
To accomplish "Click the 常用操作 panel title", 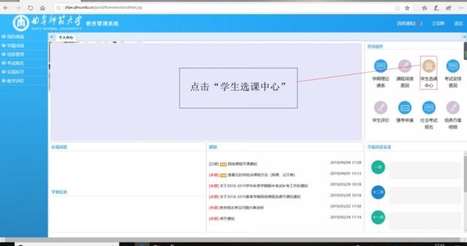I will (x=375, y=47).
